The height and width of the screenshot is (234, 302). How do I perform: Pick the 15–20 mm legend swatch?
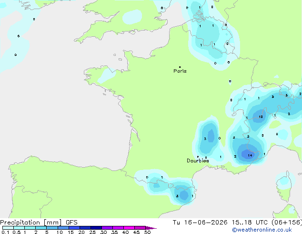pos(74,228)
